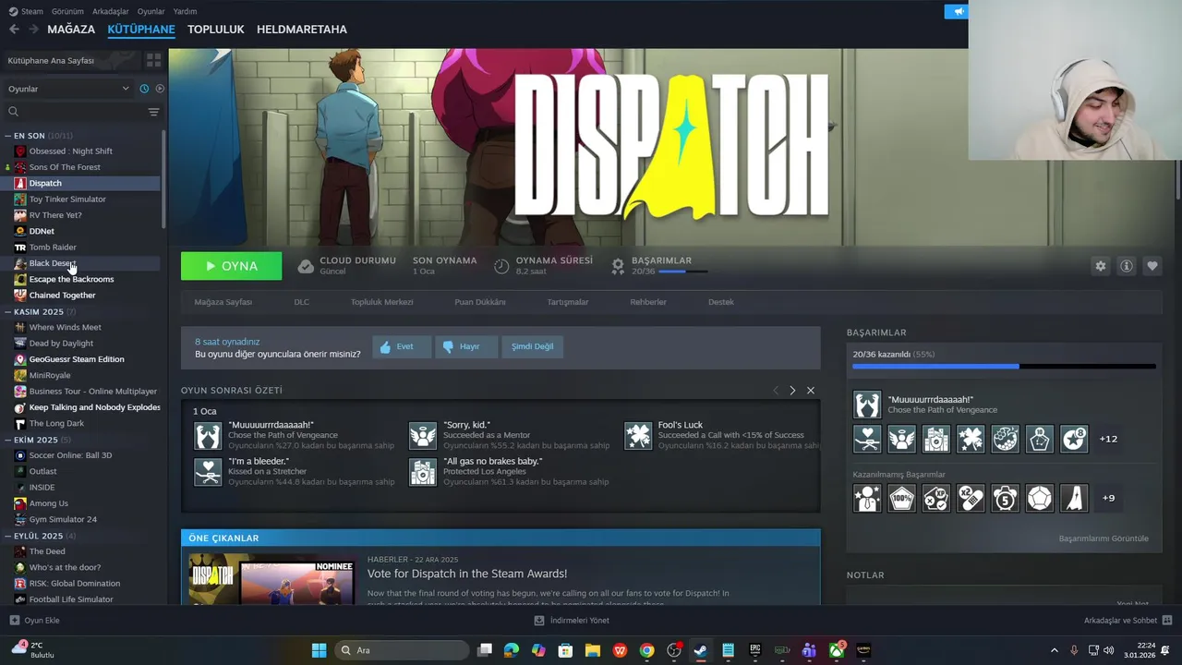1182x665 pixels.
Task: Click the Fool's Luck achievement icon
Action: (x=638, y=435)
